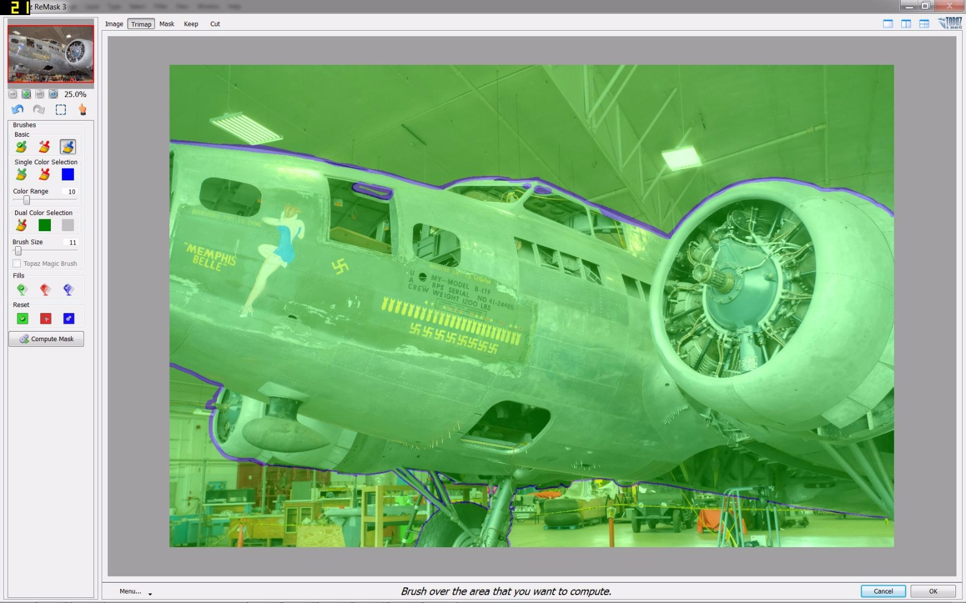Reset the mask to all blue Compute
The image size is (966, 603).
(x=69, y=319)
